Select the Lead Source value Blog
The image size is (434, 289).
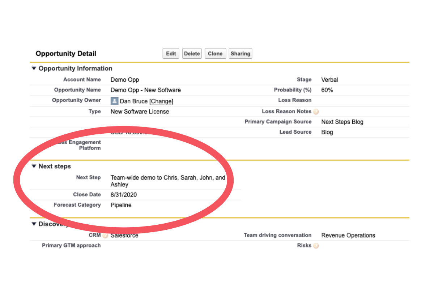[327, 132]
